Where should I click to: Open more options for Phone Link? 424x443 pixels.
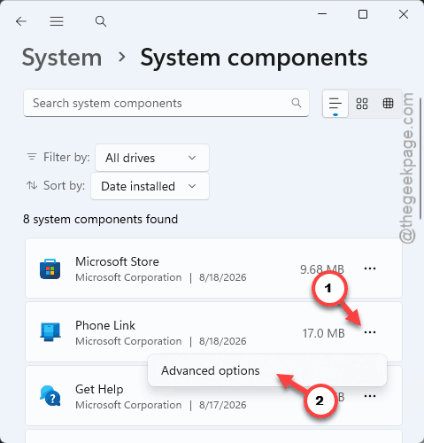370,332
